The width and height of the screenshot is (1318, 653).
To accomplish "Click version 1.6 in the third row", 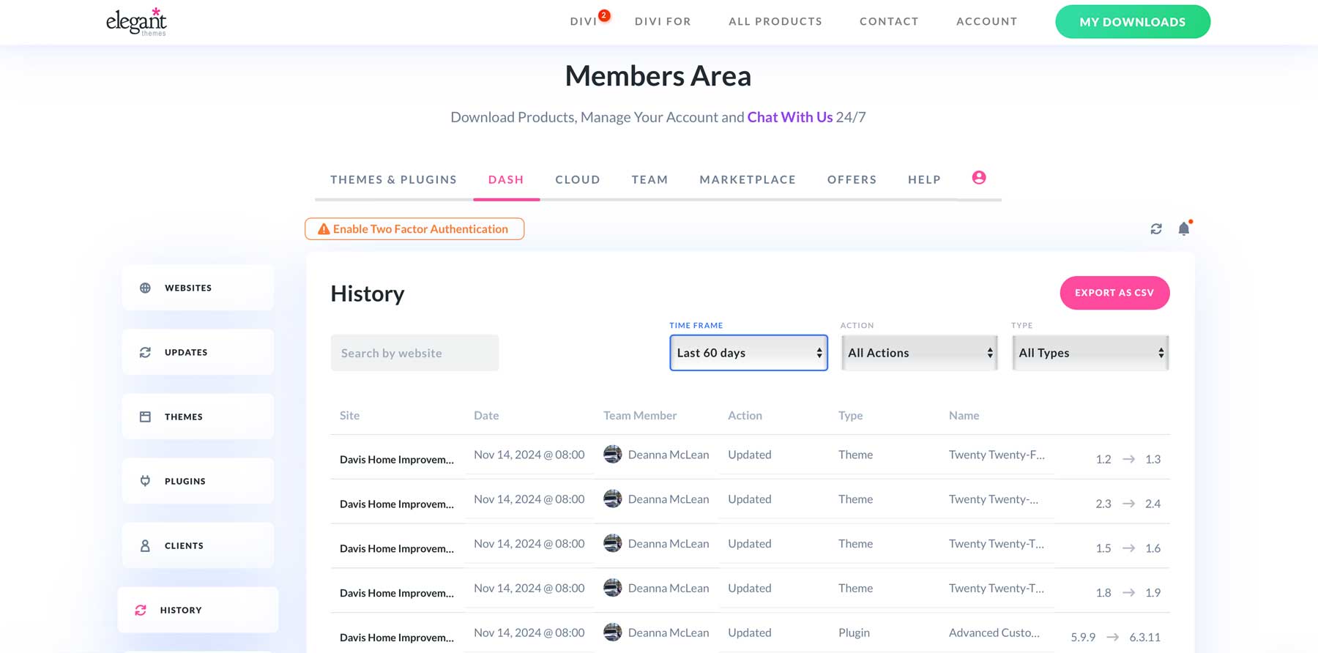I will (x=1153, y=548).
